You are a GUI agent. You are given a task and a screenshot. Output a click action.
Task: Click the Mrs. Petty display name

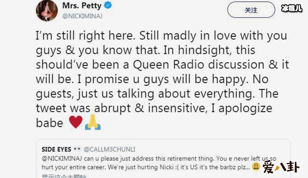click(87, 6)
